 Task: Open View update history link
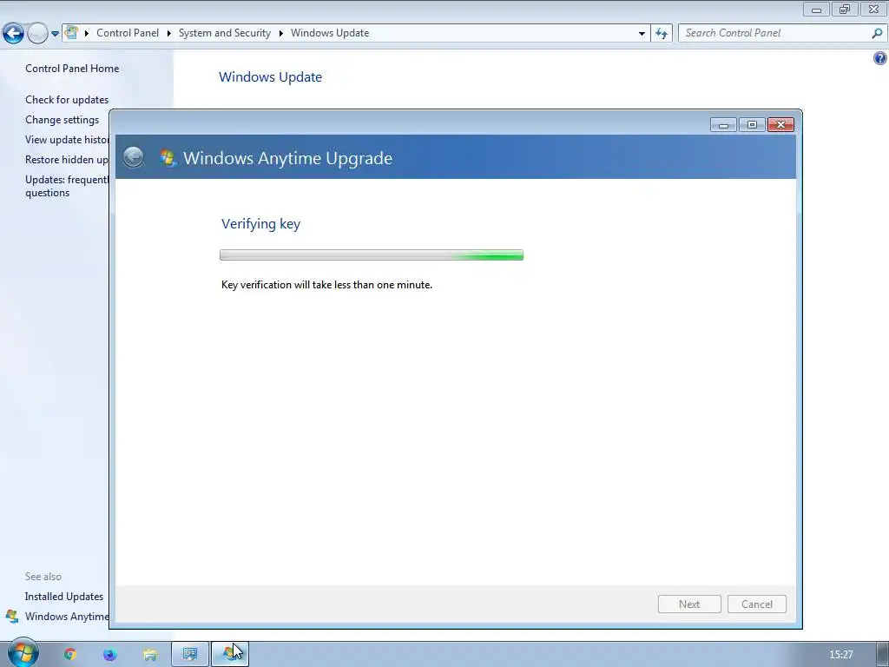[x=67, y=140]
